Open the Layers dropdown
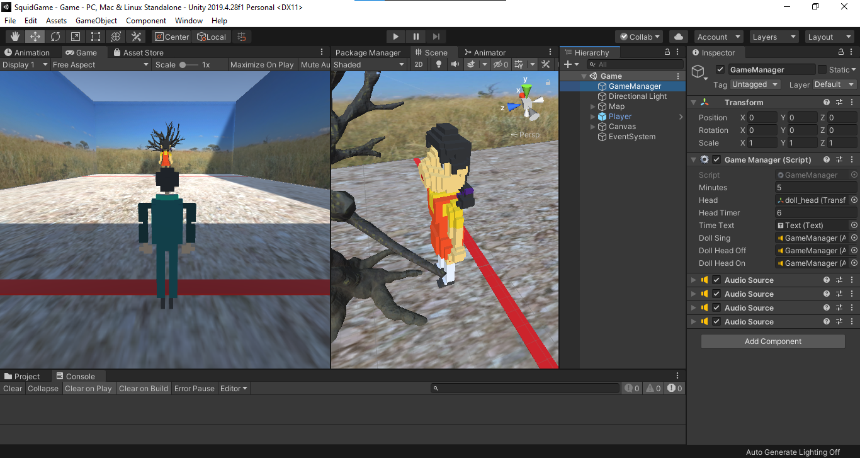Screen dimensions: 860x458 [773, 37]
